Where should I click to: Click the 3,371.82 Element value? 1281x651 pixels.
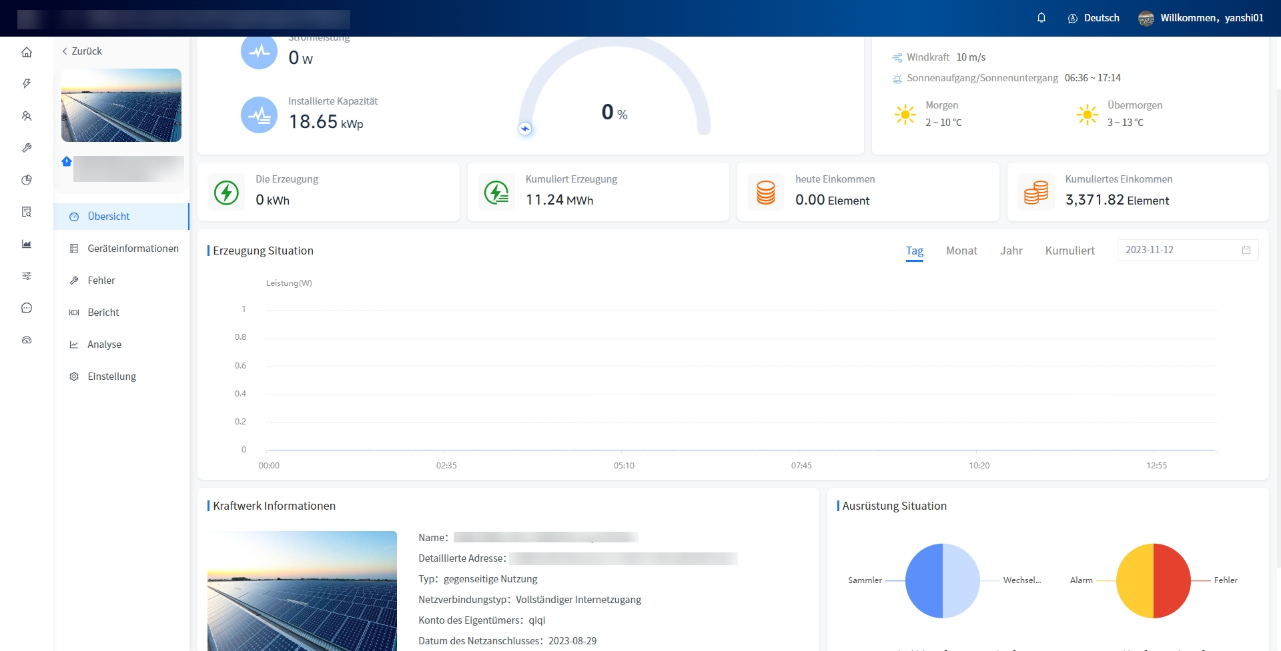[1117, 200]
